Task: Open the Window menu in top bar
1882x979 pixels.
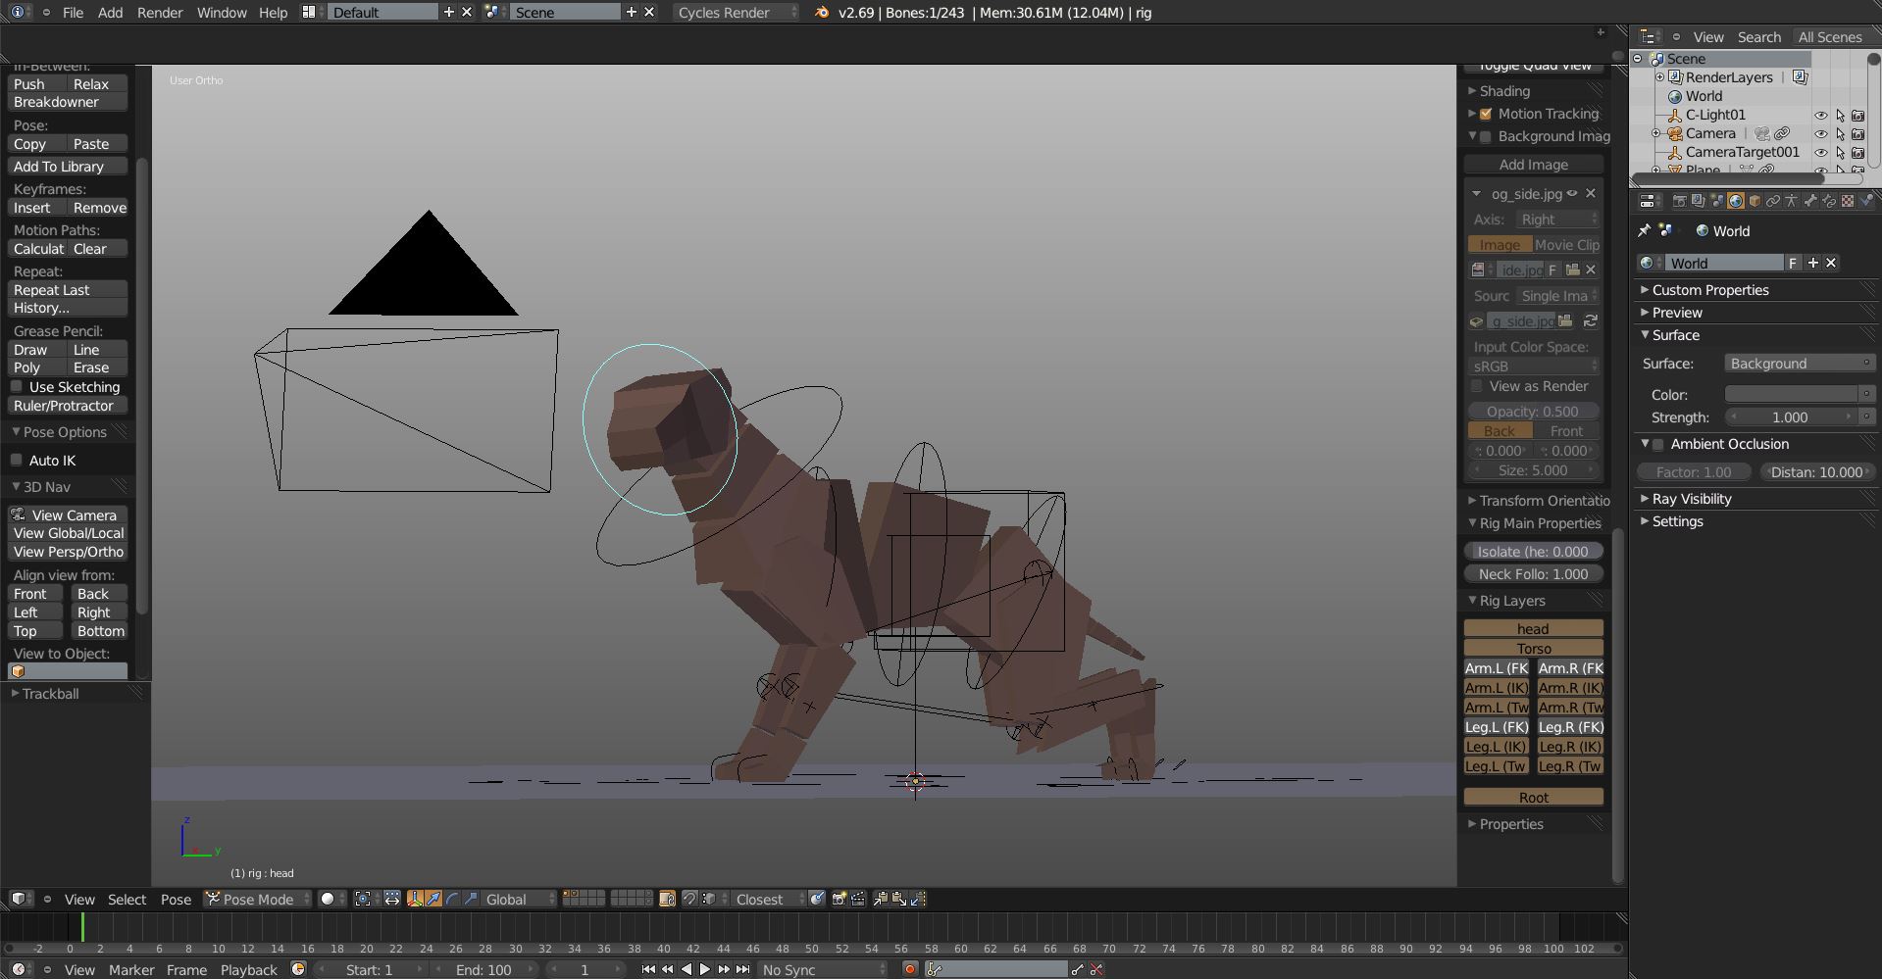Action: click(222, 13)
